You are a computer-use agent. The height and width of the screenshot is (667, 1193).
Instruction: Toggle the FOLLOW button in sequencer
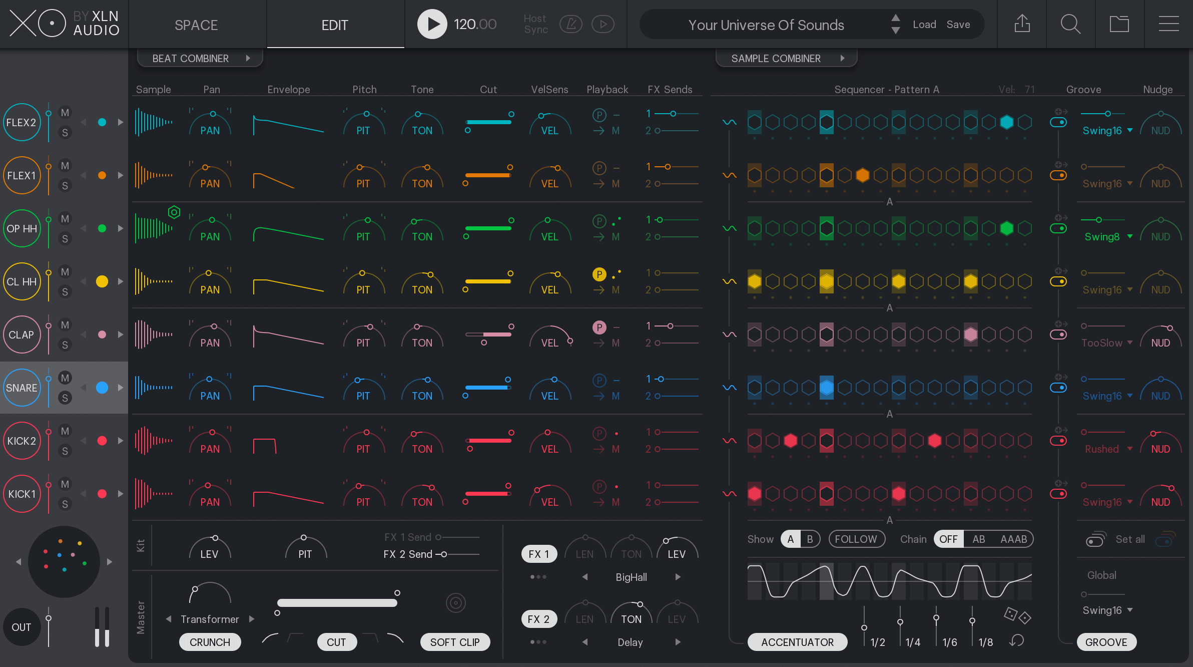855,538
